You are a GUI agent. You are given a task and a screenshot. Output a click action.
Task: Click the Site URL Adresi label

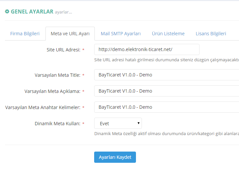(63, 50)
